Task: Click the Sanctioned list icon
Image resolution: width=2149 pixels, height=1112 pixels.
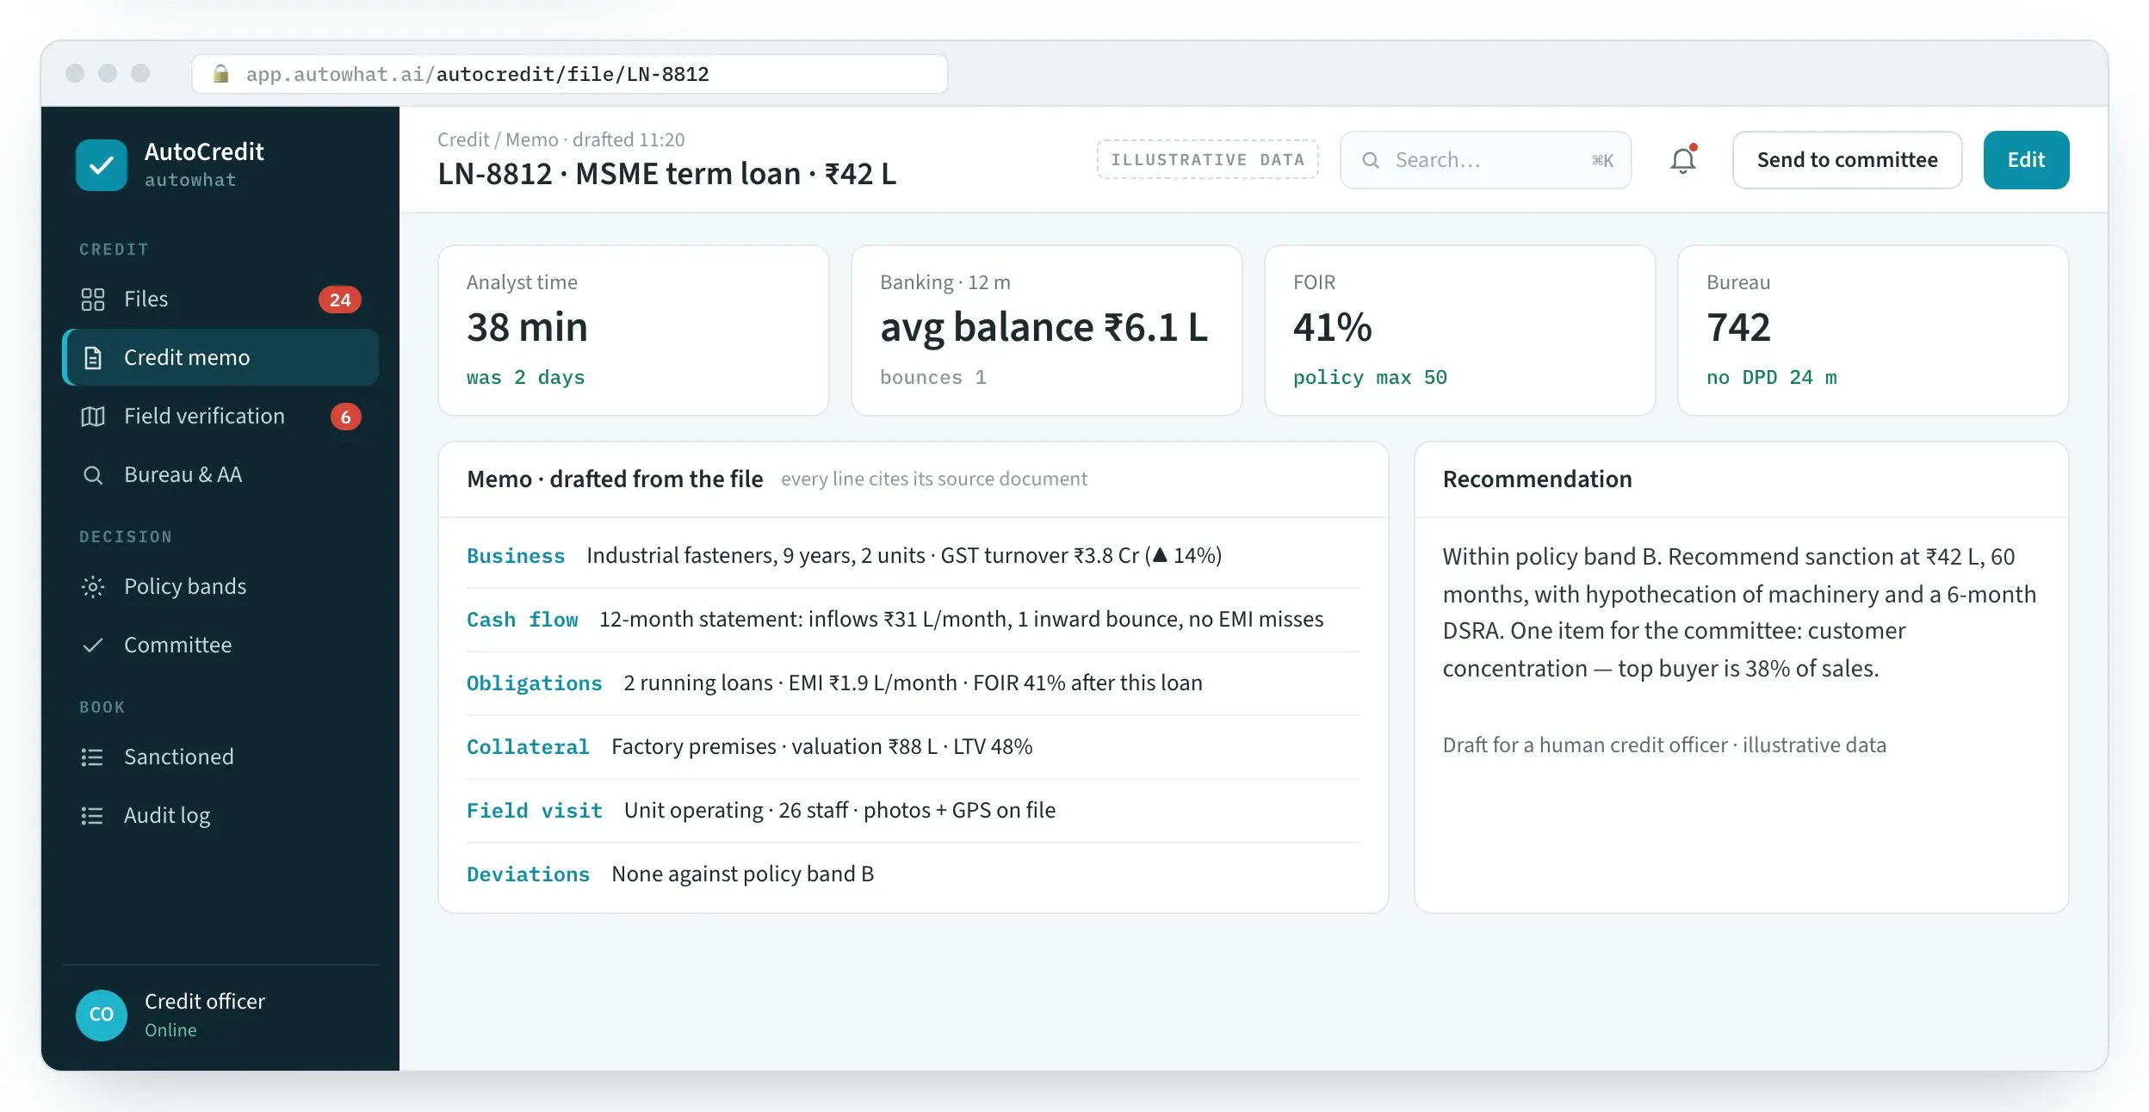Action: (x=92, y=757)
